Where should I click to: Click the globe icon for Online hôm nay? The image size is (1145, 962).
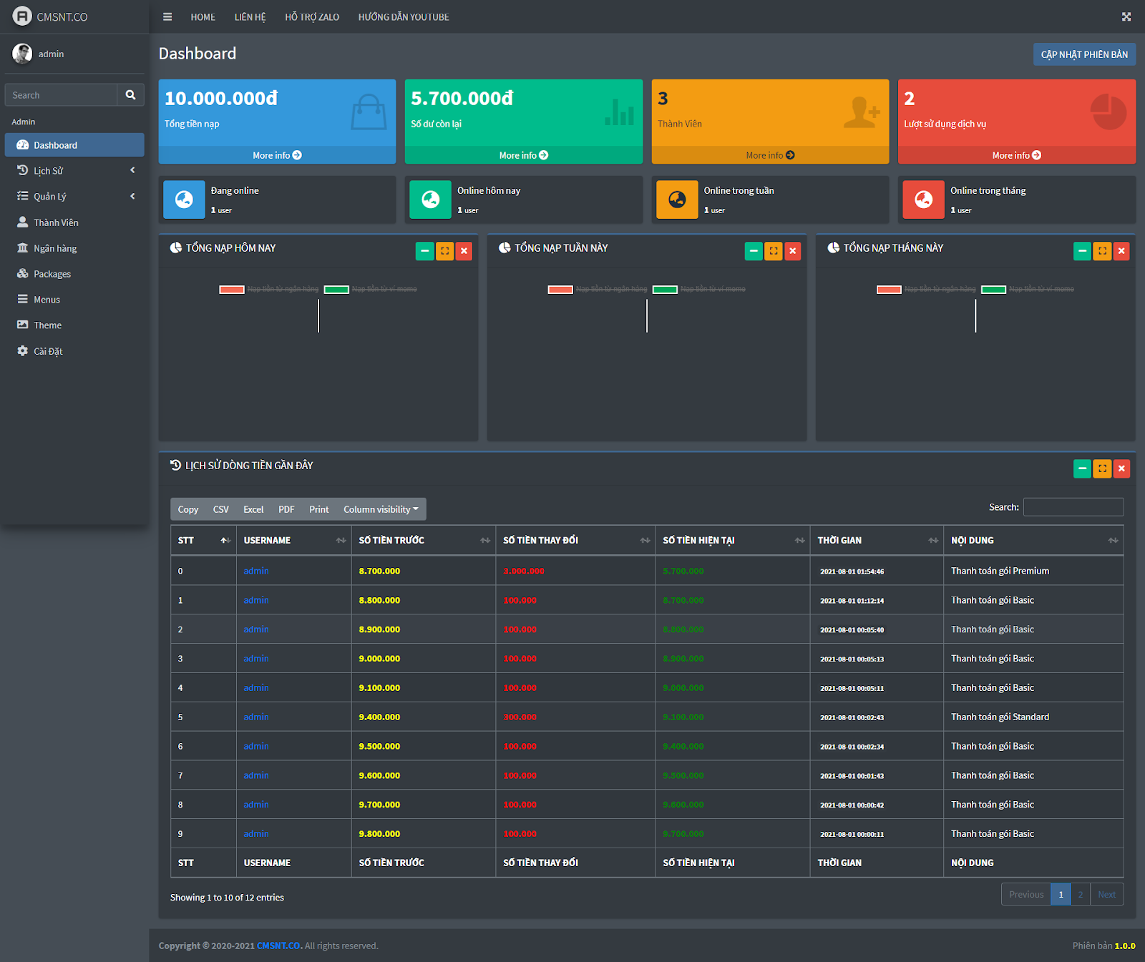click(431, 200)
